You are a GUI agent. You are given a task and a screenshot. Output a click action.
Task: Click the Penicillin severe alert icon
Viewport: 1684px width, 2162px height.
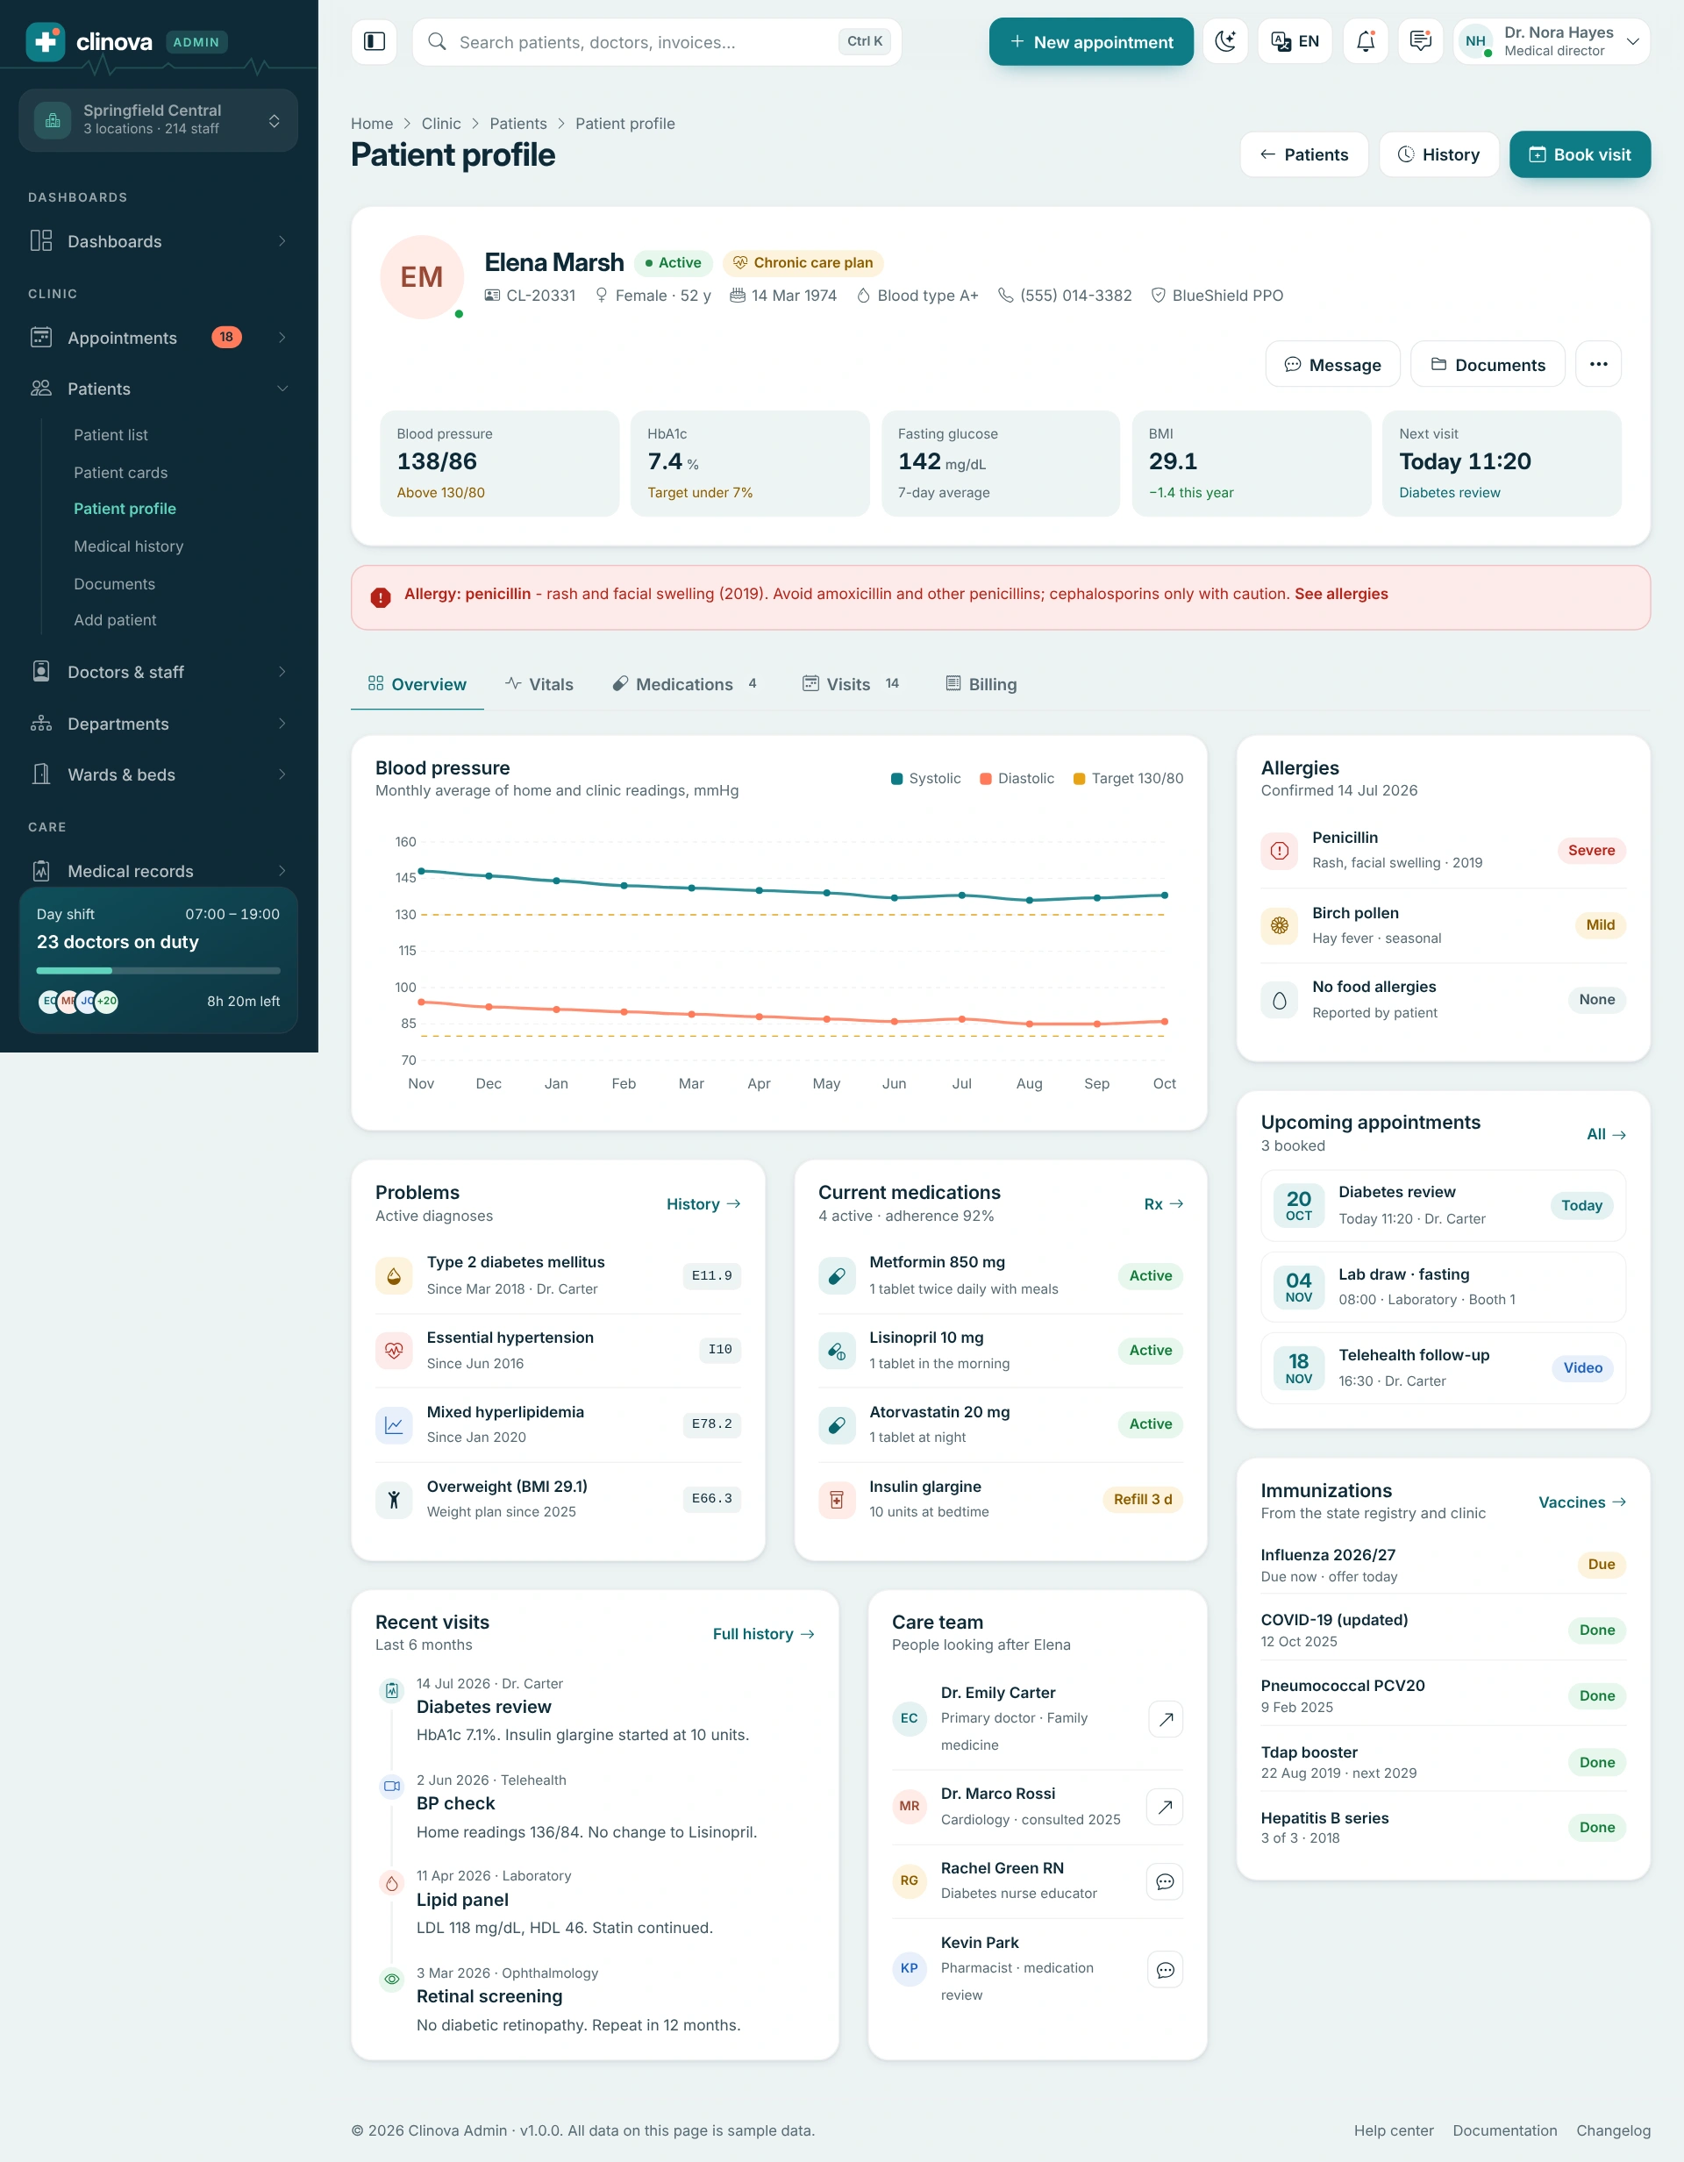click(x=1279, y=851)
